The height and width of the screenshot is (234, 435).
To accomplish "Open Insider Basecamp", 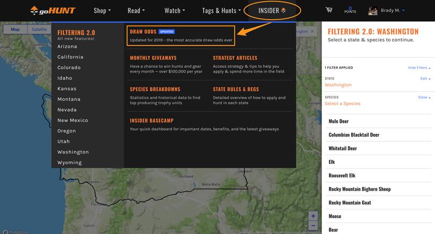I will (152, 121).
